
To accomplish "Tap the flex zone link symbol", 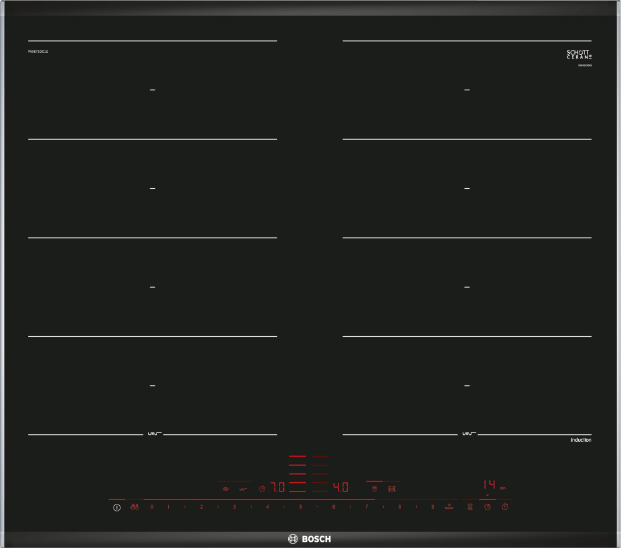I will click(374, 489).
